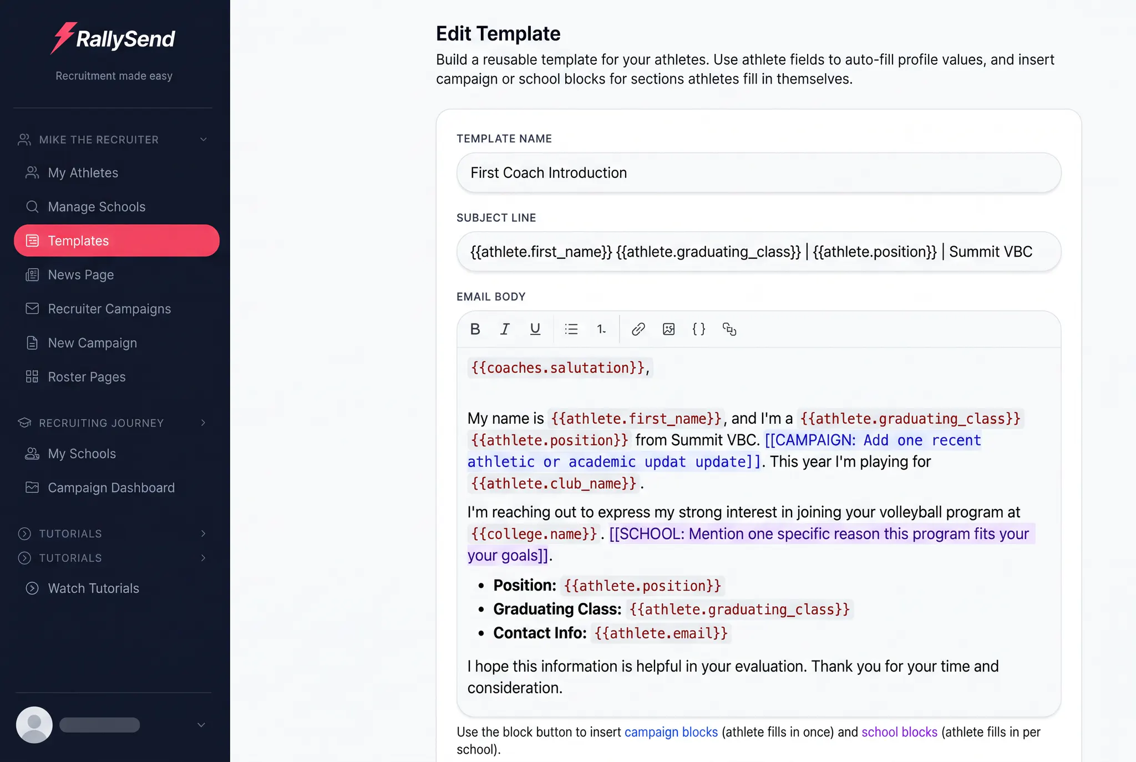
Task: Open My Athletes page
Action: [116, 172]
